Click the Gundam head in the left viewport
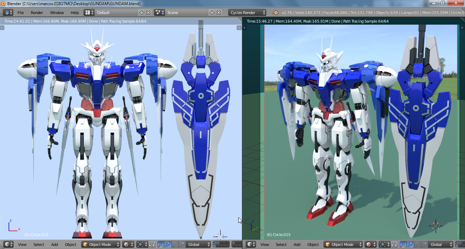 96,52
